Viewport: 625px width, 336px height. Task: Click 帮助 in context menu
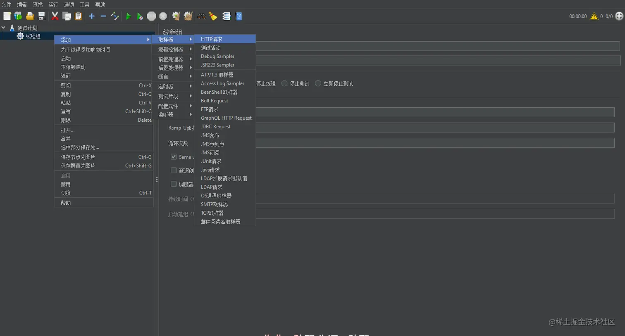click(x=104, y=203)
